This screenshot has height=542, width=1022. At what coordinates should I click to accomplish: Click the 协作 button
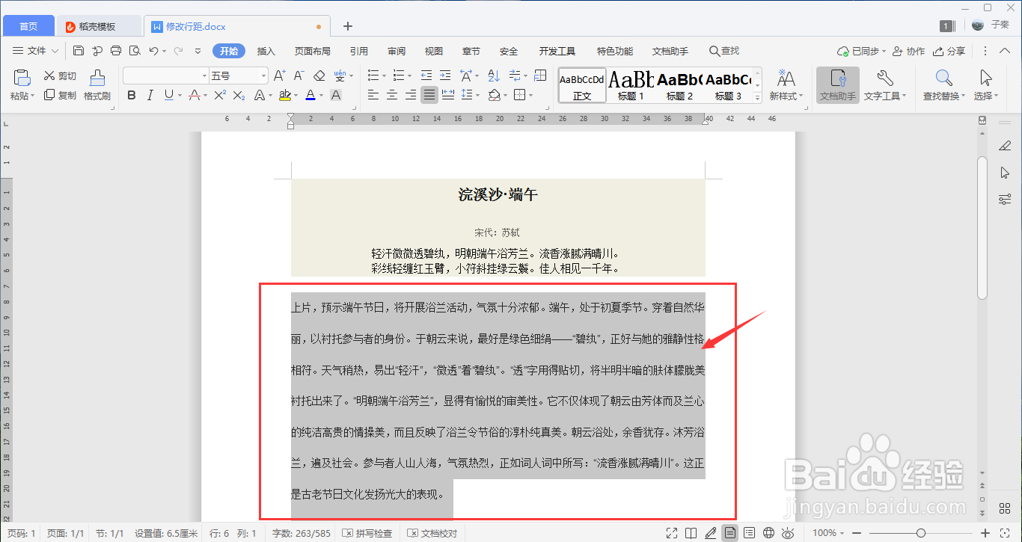pos(908,51)
